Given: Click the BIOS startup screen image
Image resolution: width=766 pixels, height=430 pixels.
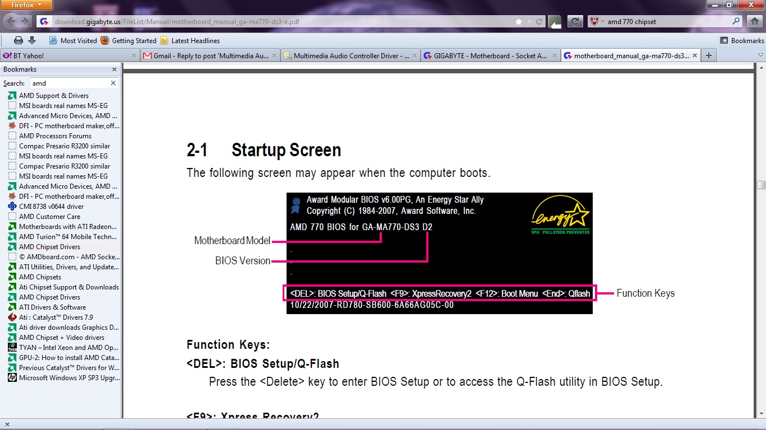Looking at the screenshot, I should tap(440, 253).
